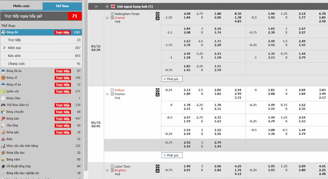Click the Trực tiếp badge next to Bóng bàn

coord(63,119)
